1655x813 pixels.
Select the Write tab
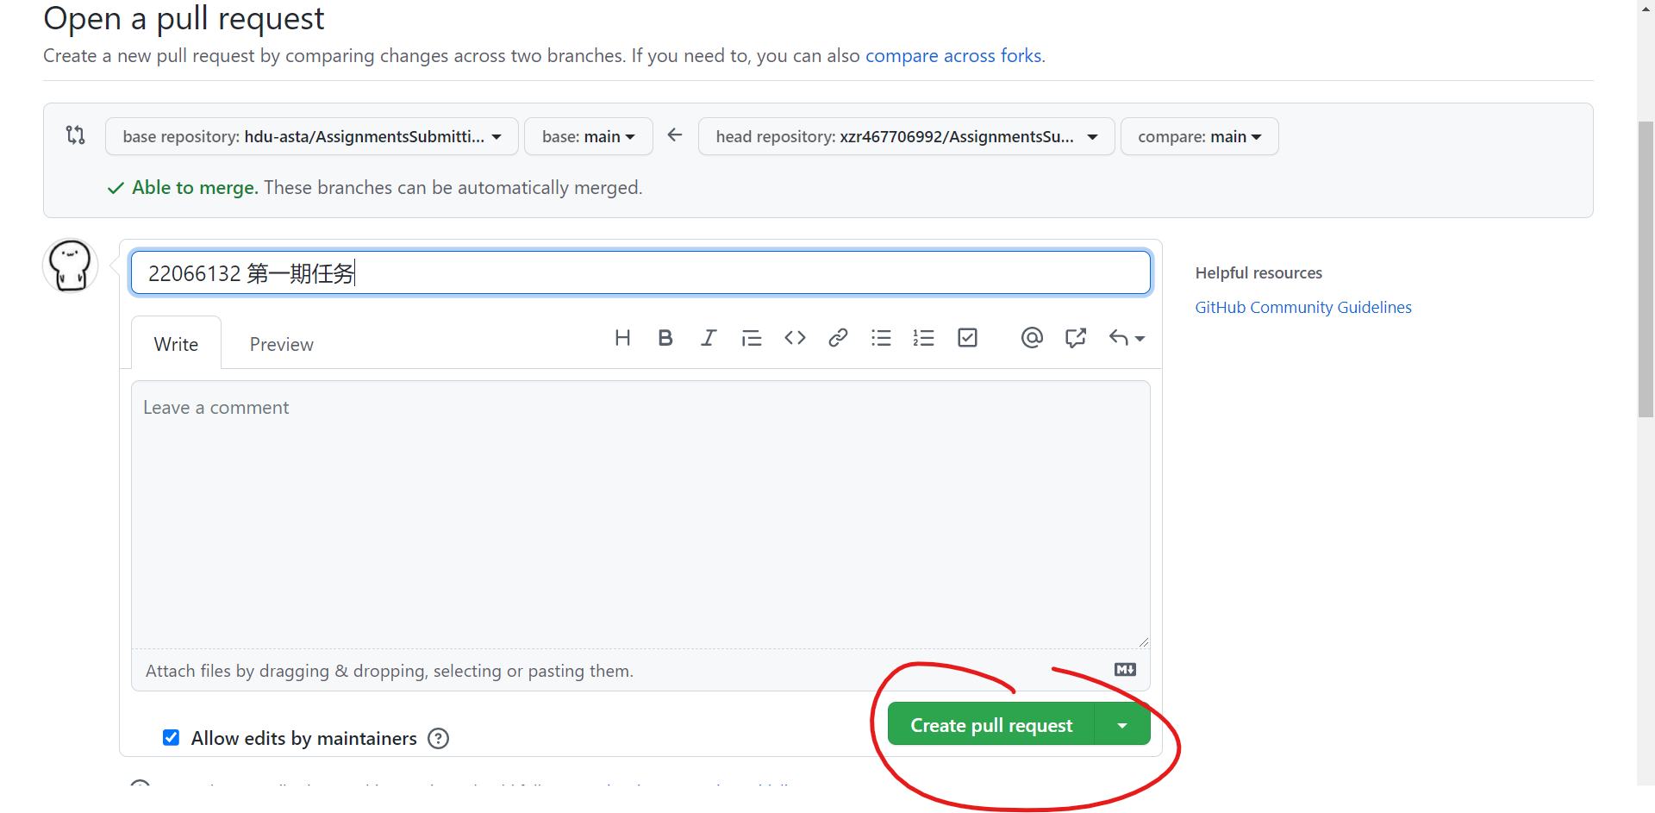click(x=176, y=344)
